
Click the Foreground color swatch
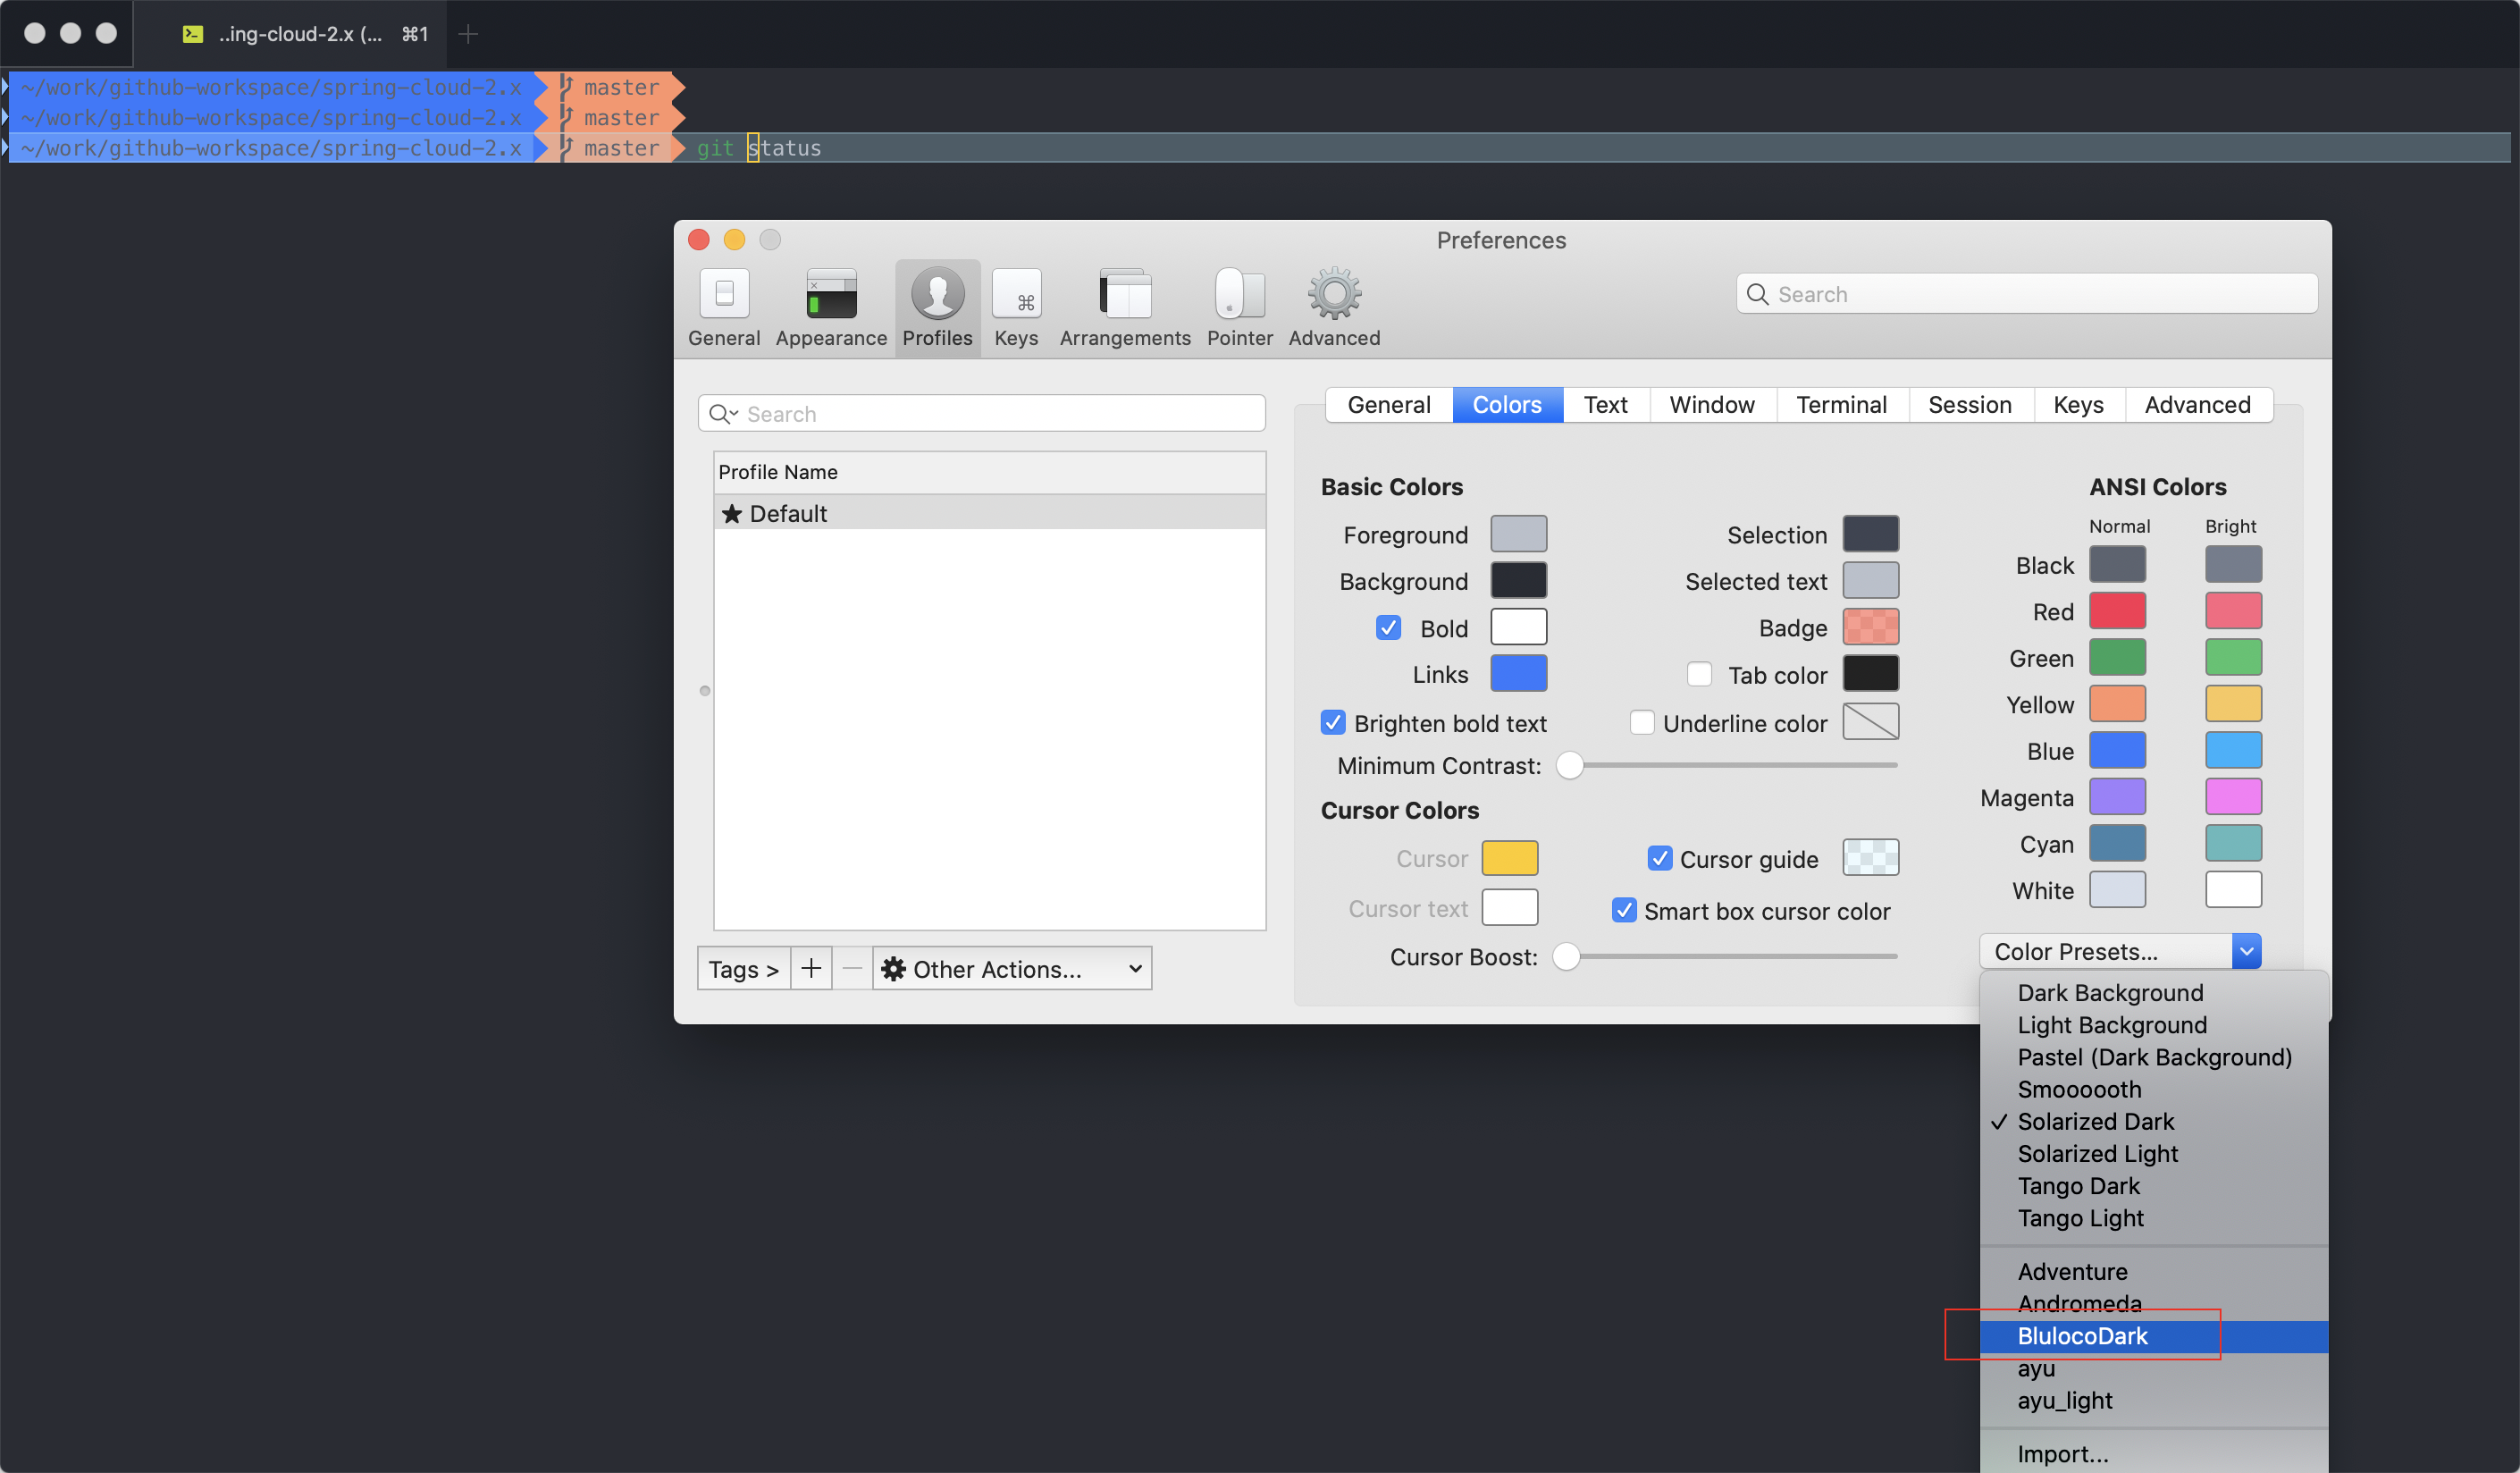click(x=1517, y=534)
